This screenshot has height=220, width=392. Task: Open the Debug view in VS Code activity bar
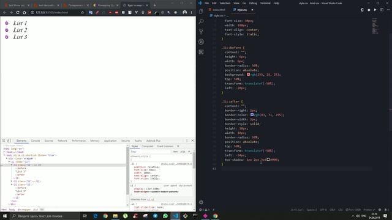click(x=202, y=42)
